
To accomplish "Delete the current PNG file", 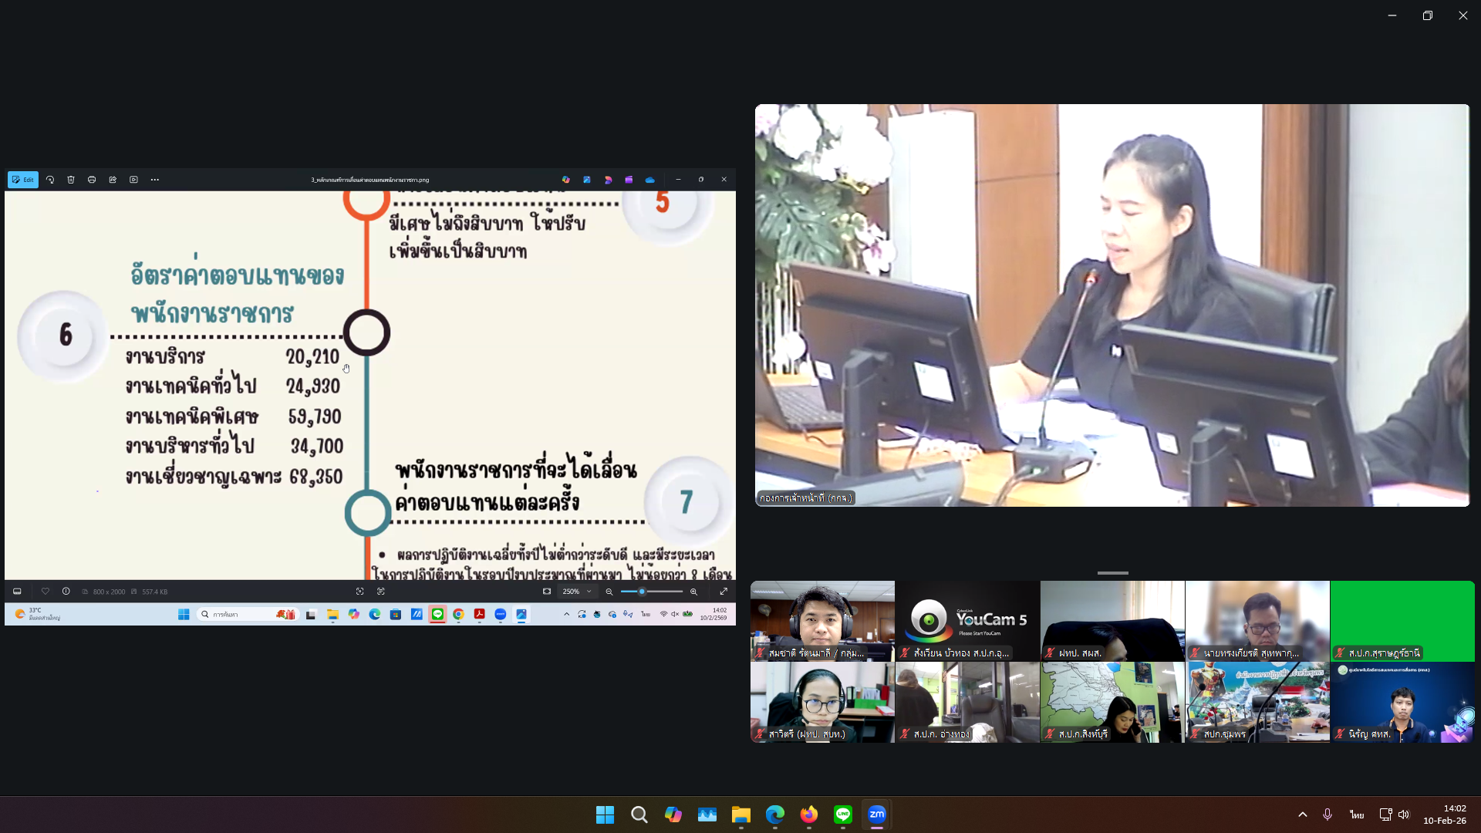I will tap(71, 180).
